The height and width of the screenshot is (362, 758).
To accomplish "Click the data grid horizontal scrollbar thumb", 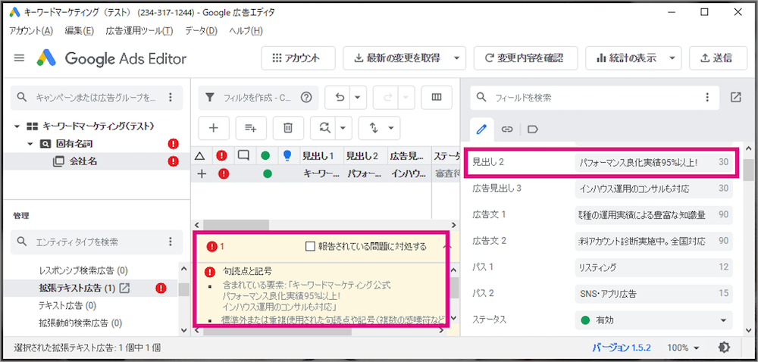I will (x=236, y=225).
